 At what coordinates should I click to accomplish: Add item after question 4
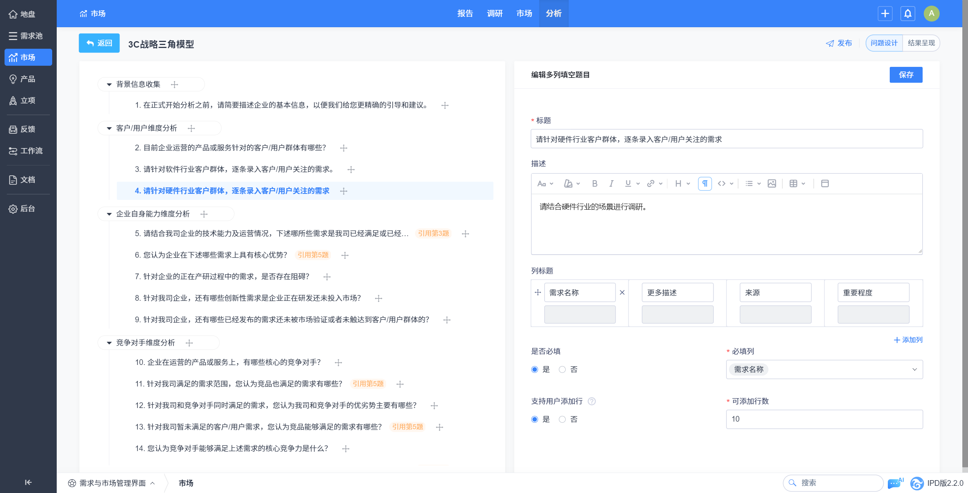pos(343,191)
